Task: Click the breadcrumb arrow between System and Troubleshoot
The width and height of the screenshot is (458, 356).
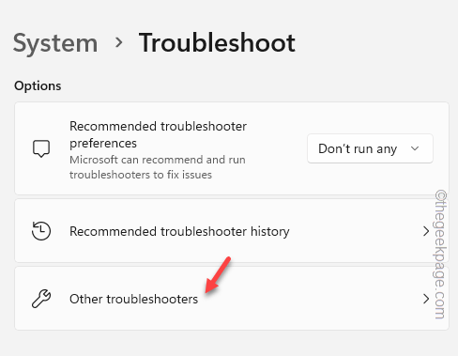Action: (x=118, y=42)
